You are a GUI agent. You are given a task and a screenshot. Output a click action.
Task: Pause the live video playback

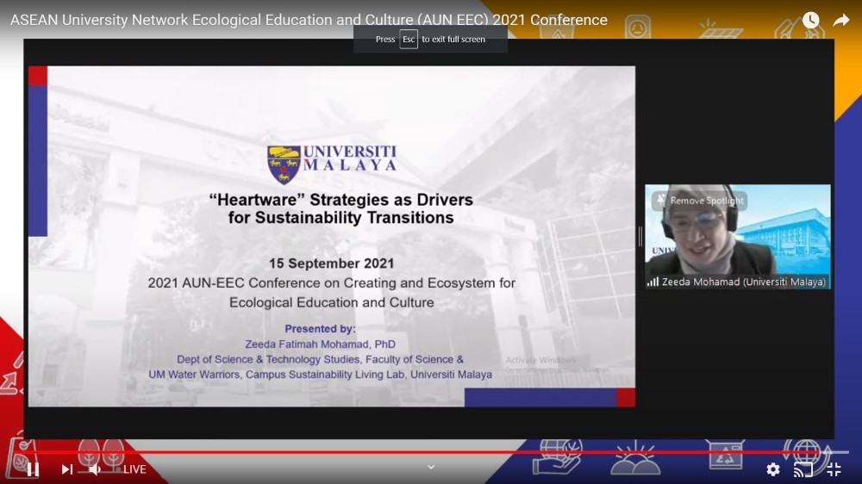(x=33, y=469)
